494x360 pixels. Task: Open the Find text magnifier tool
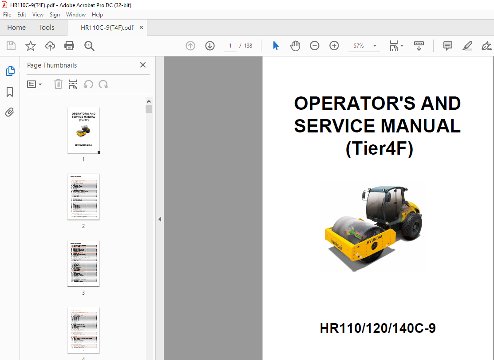pyautogui.click(x=89, y=46)
